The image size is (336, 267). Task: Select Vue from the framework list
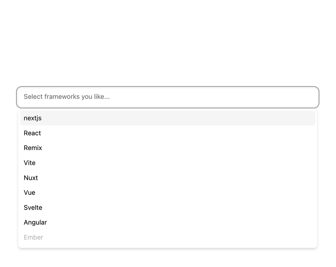[x=168, y=193]
